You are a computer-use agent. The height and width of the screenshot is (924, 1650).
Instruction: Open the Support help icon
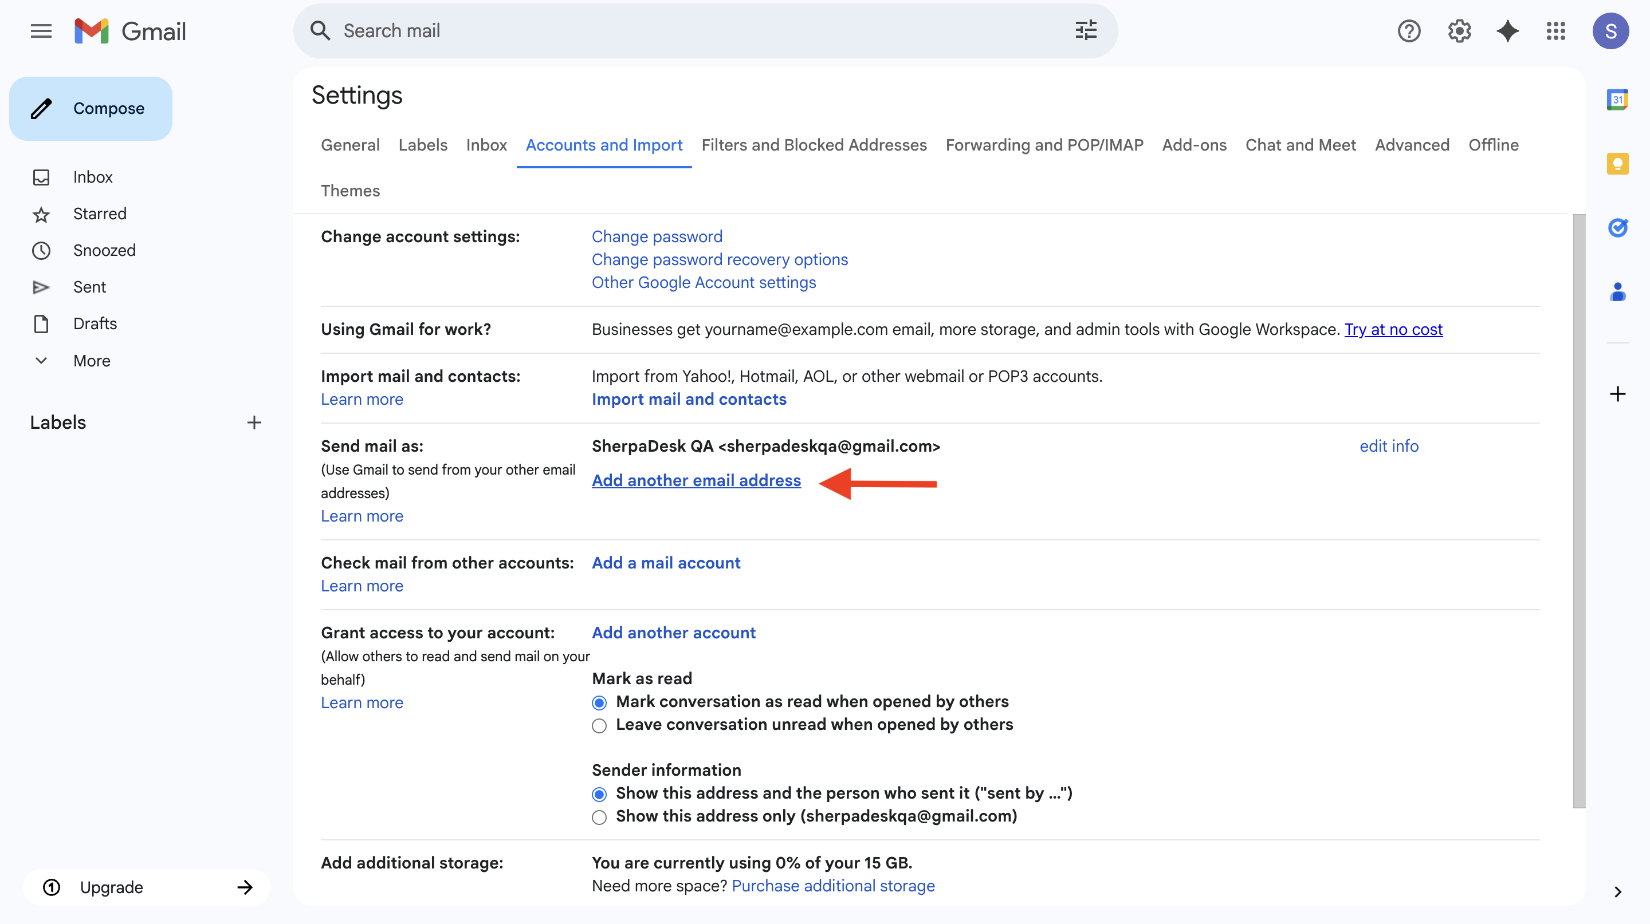[1409, 31]
